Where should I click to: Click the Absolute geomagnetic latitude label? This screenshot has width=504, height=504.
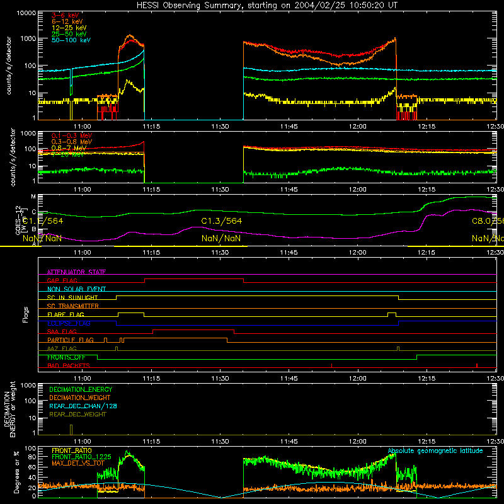pyautogui.click(x=435, y=450)
